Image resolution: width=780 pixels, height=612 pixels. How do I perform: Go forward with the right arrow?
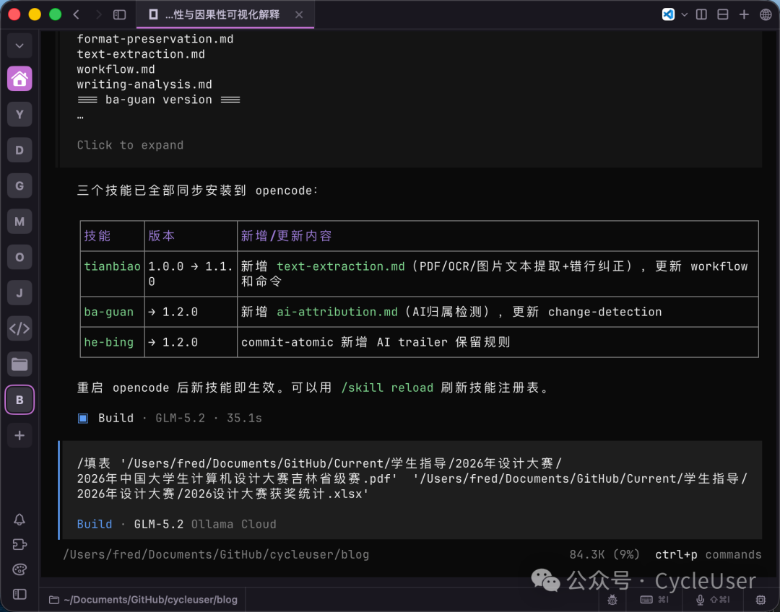point(98,14)
